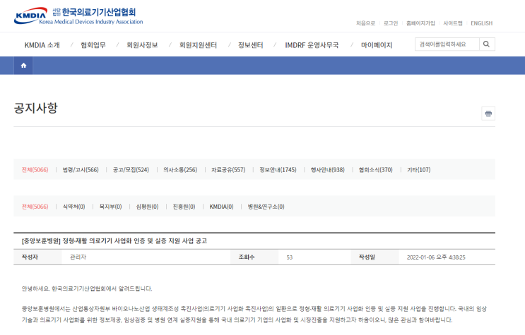Image resolution: width=525 pixels, height=335 pixels.
Task: Click the 작성일 label cell
Action: click(374, 257)
